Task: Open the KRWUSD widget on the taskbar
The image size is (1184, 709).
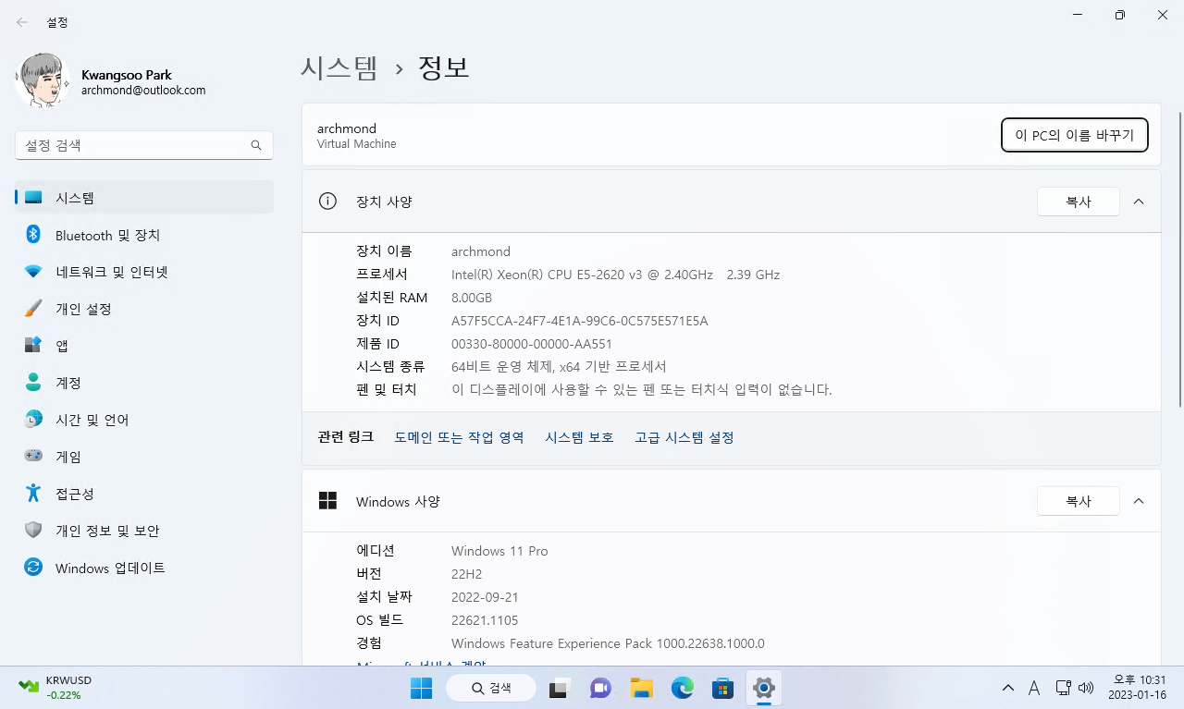Action: [55, 688]
